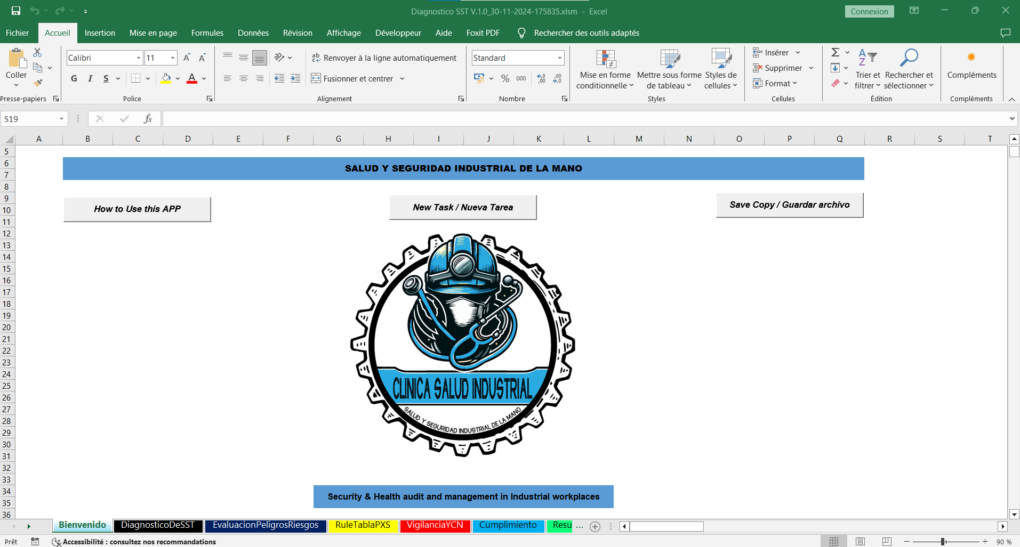Click the AutoSum sigma icon
This screenshot has width=1020, height=547.
click(836, 52)
